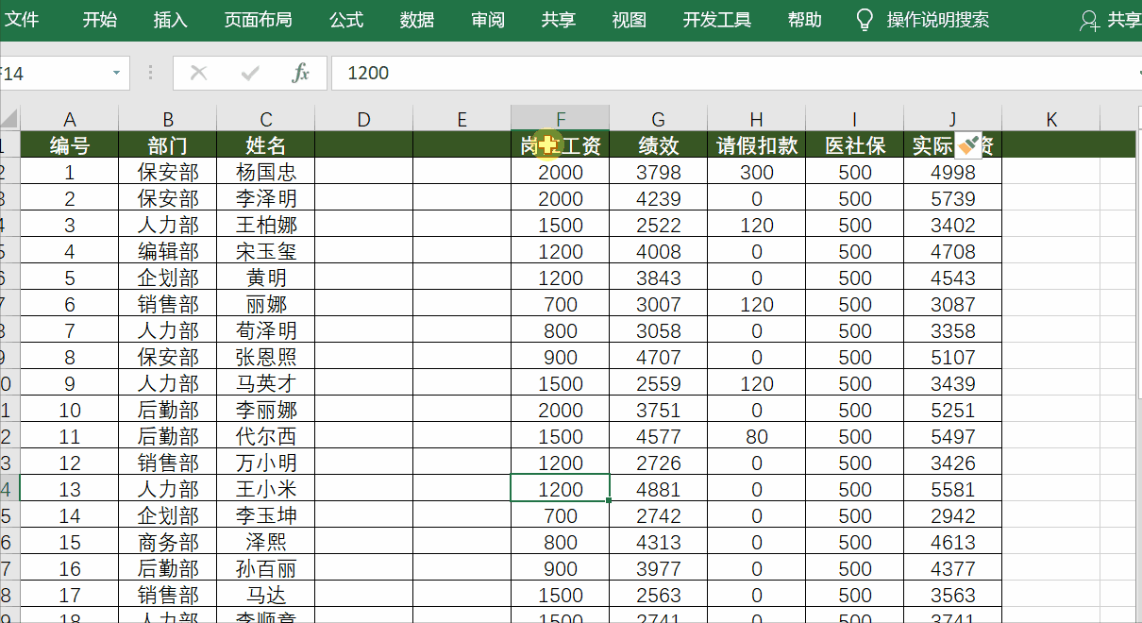Select the performance value 4707
Screen dimensions: 1142x623
[659, 357]
